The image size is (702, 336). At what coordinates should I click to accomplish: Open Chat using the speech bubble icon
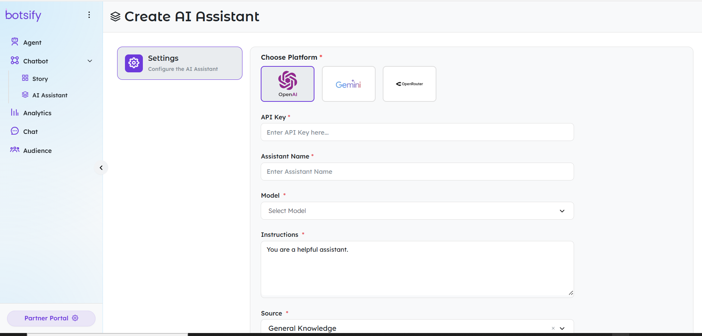click(15, 131)
